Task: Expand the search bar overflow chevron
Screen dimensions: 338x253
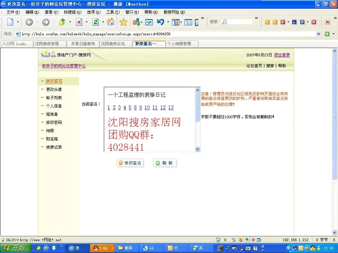Action: [256, 18]
